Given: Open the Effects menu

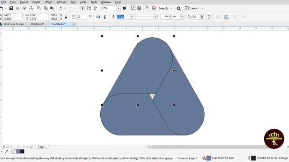Looking at the screenshot, I should click(48, 2).
